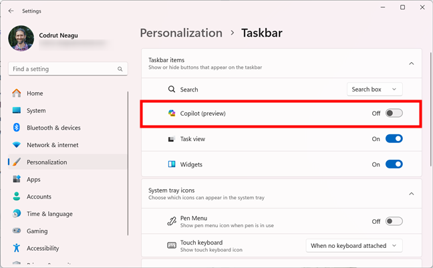This screenshot has width=433, height=268.
Task: Click the Task view icon
Action: (172, 139)
